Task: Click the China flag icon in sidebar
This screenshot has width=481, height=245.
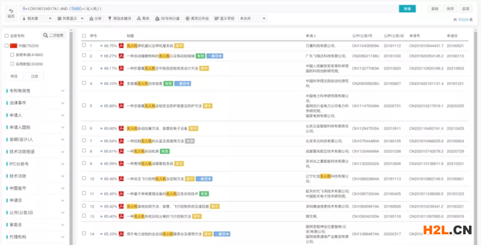Action: click(x=13, y=45)
